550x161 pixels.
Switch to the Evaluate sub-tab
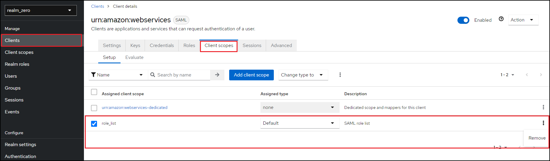click(134, 57)
